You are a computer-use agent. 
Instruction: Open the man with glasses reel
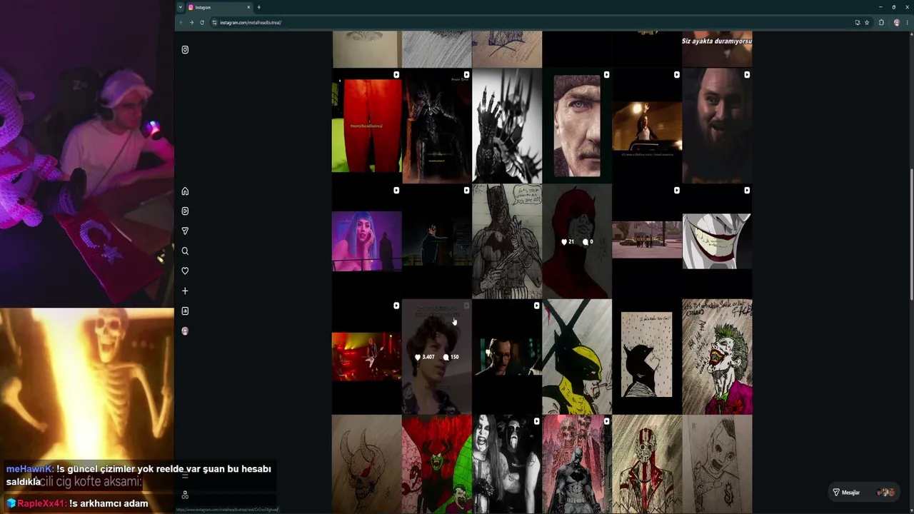(507, 357)
